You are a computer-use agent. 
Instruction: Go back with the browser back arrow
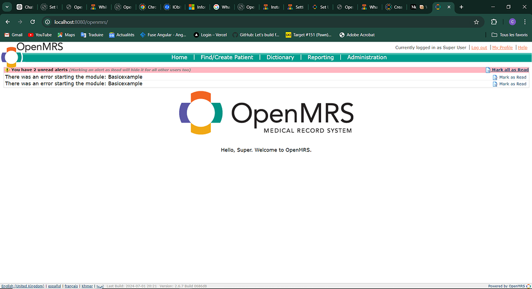(8, 22)
